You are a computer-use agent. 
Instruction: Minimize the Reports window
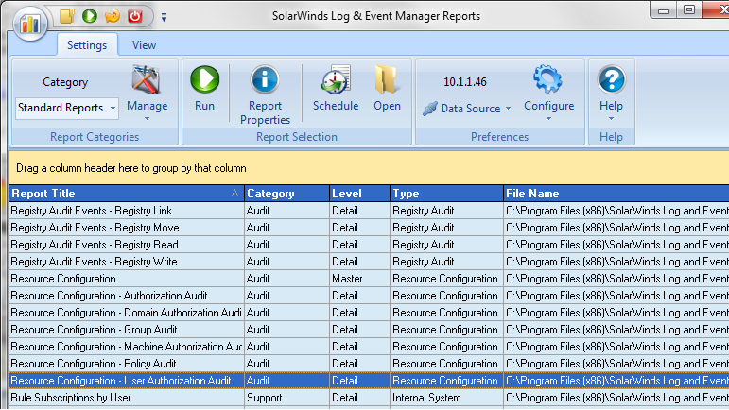point(664,10)
